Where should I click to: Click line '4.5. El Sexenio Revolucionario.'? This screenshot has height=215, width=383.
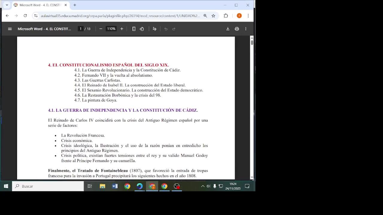pyautogui.click(x=102, y=90)
